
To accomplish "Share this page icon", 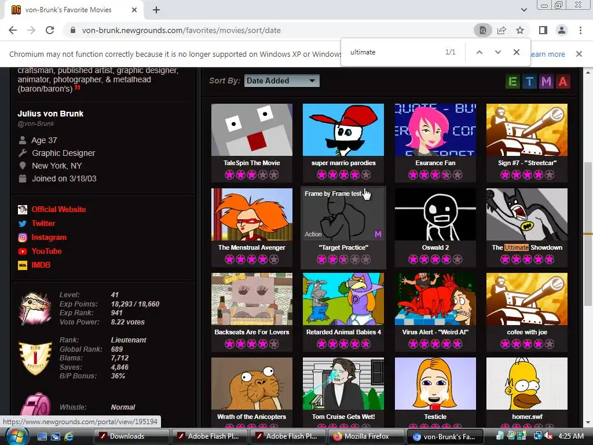I will click(502, 30).
